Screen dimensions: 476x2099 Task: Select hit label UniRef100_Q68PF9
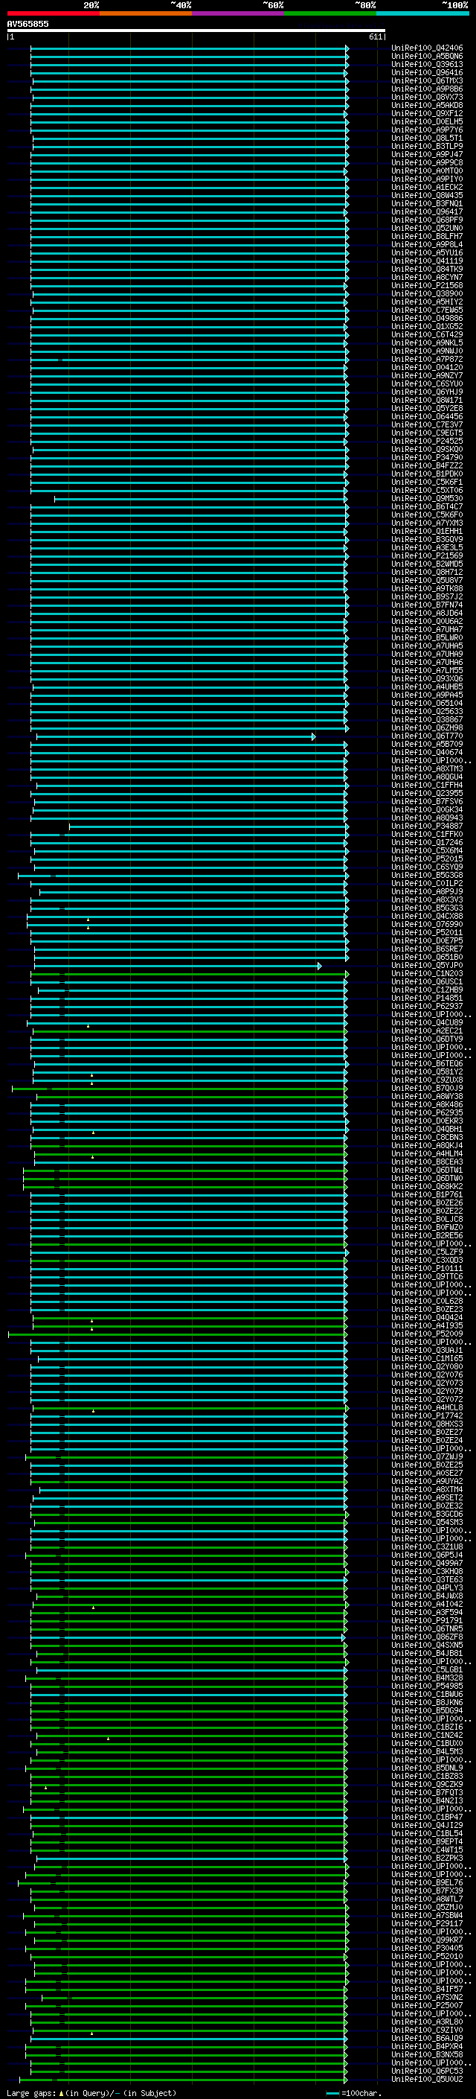click(x=427, y=220)
